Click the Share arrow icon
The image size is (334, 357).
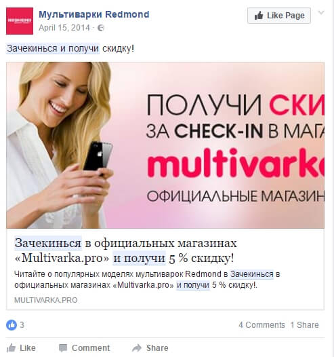(x=137, y=348)
